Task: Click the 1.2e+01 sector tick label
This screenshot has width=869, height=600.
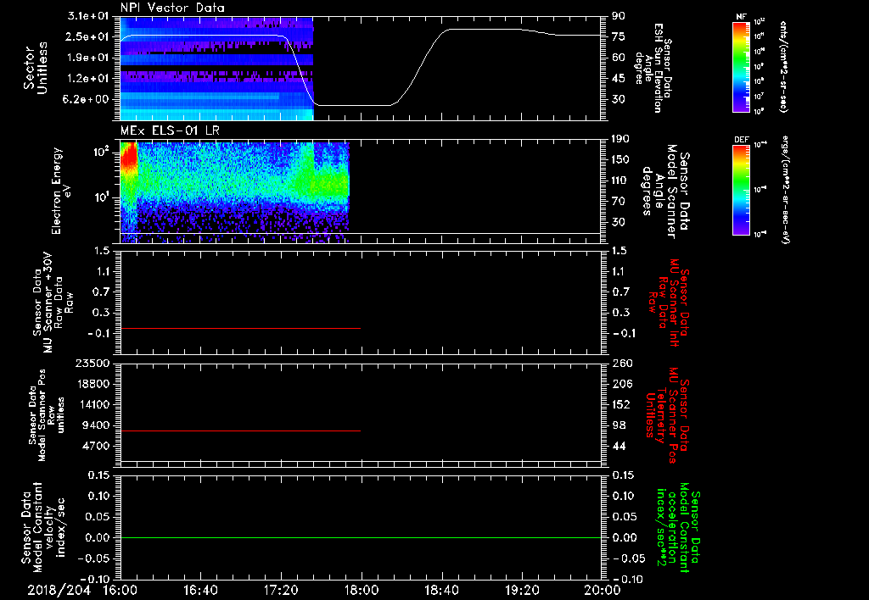Action: point(89,79)
